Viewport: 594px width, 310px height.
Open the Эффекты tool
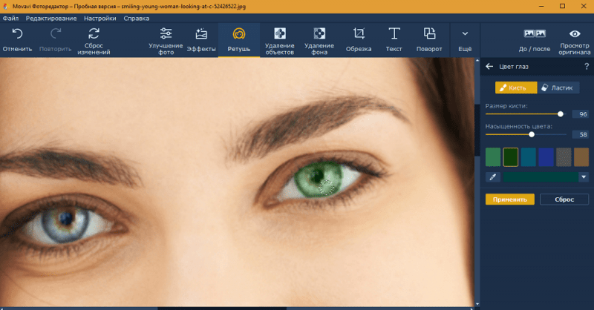201,34
